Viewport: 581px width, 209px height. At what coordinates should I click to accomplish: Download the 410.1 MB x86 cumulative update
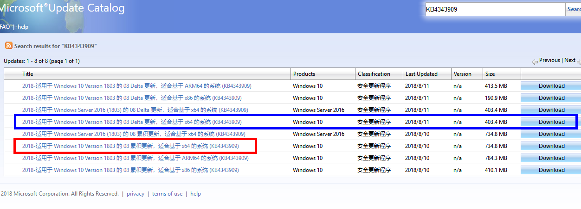(551, 170)
